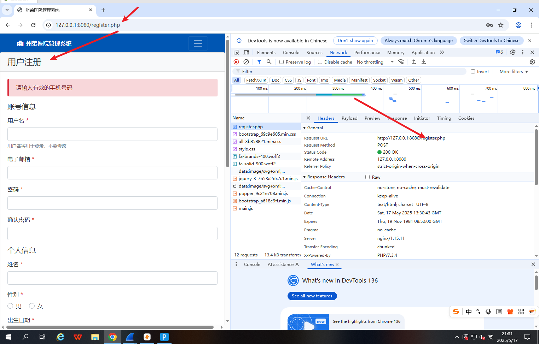Open Network panel settings gear
Image resolution: width=539 pixels, height=344 pixels.
(532, 62)
